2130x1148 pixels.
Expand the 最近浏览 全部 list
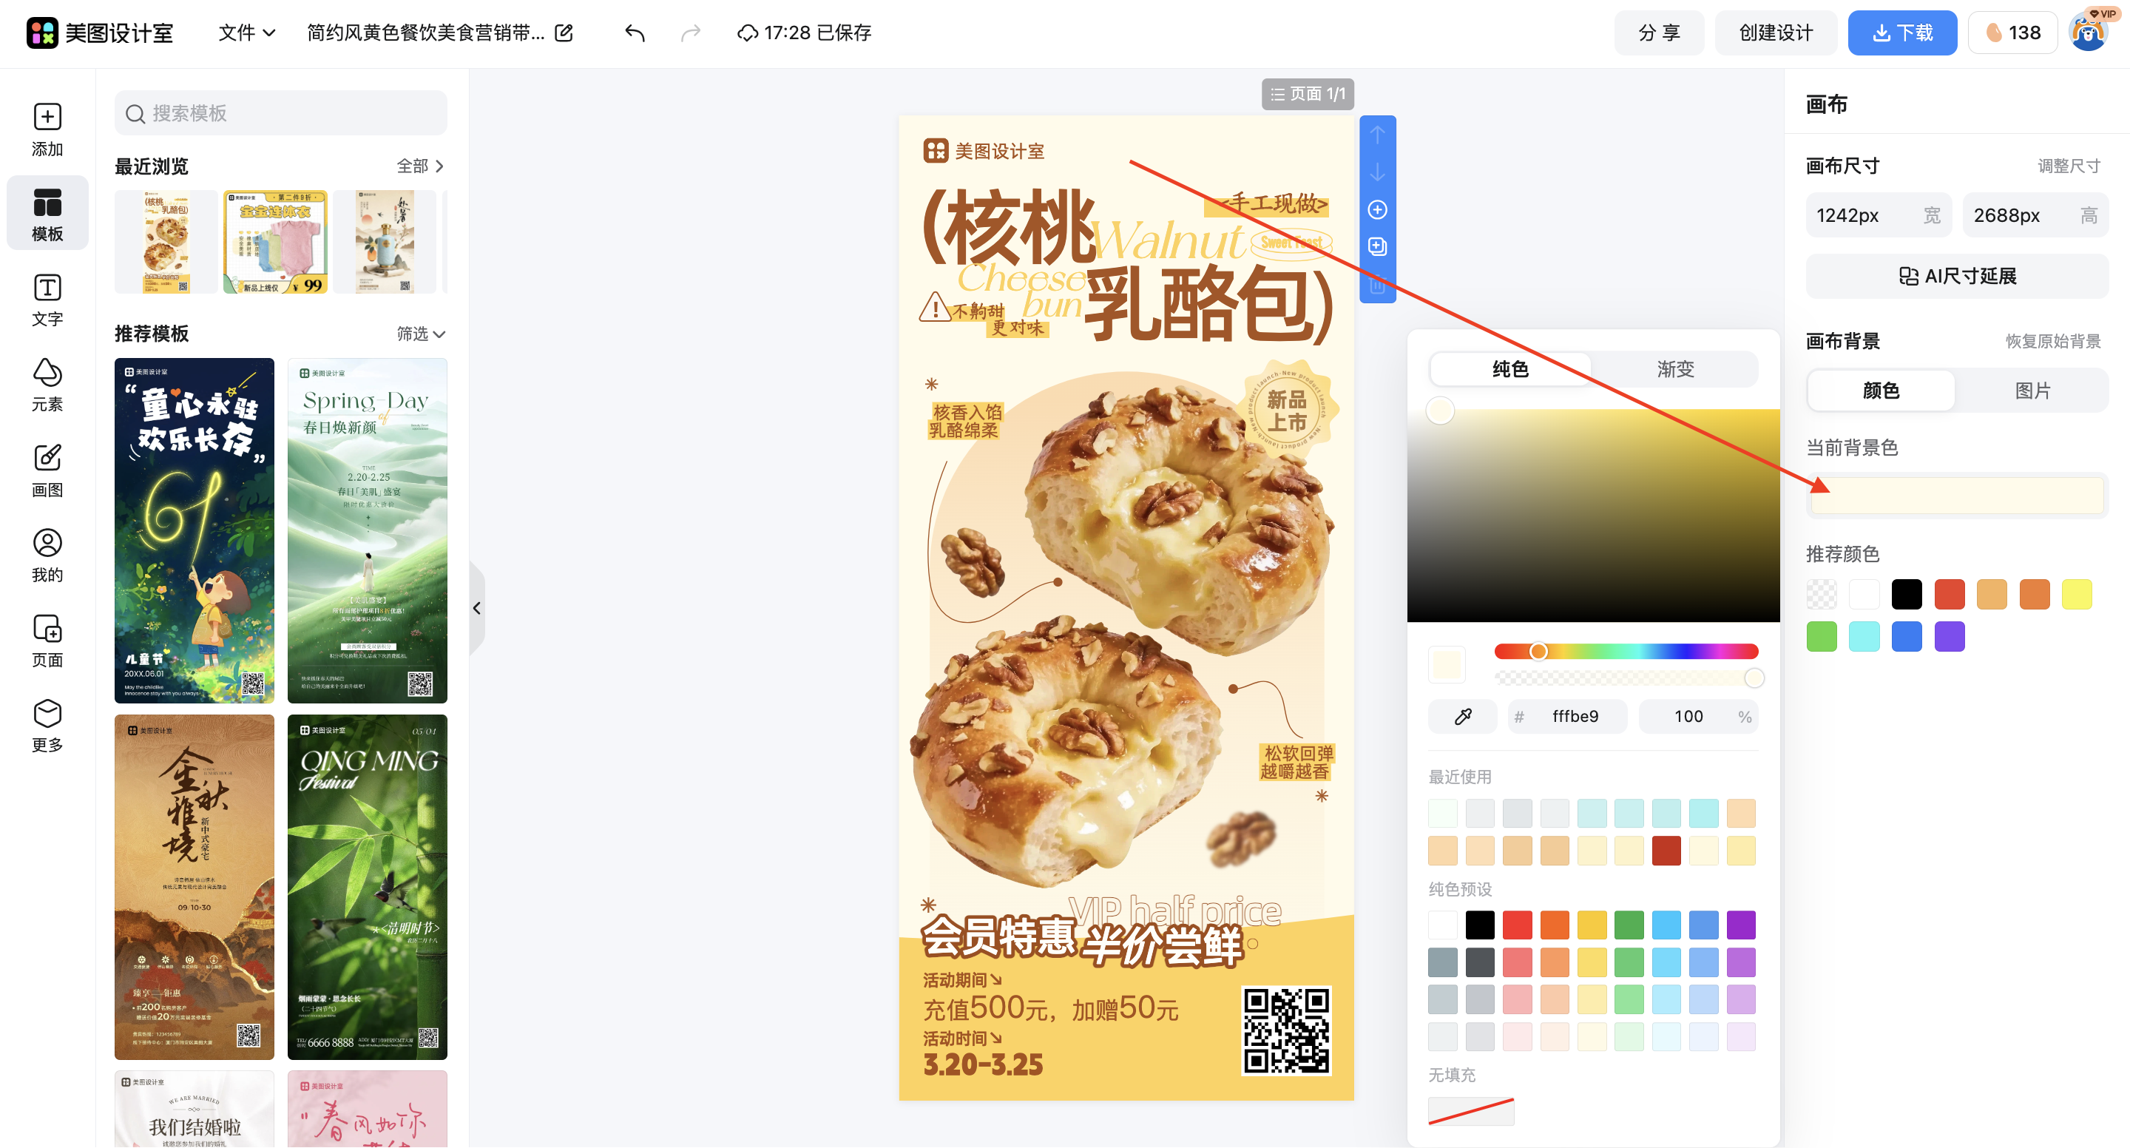tap(419, 166)
